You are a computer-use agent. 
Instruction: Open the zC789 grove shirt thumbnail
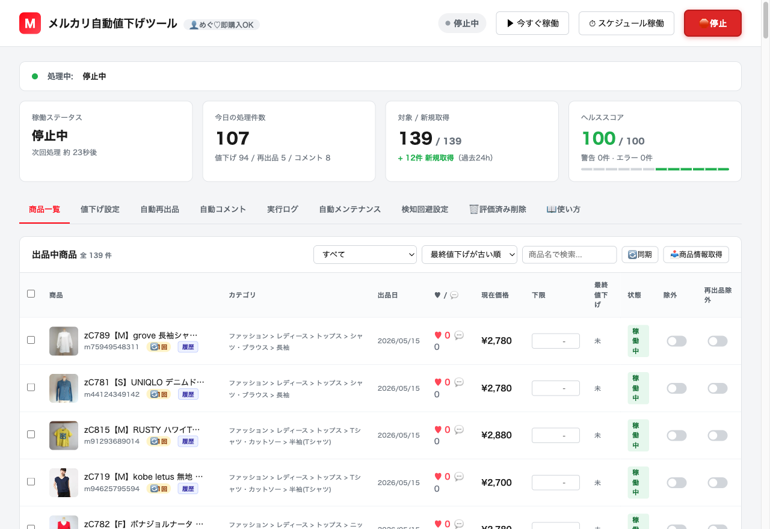(x=64, y=341)
